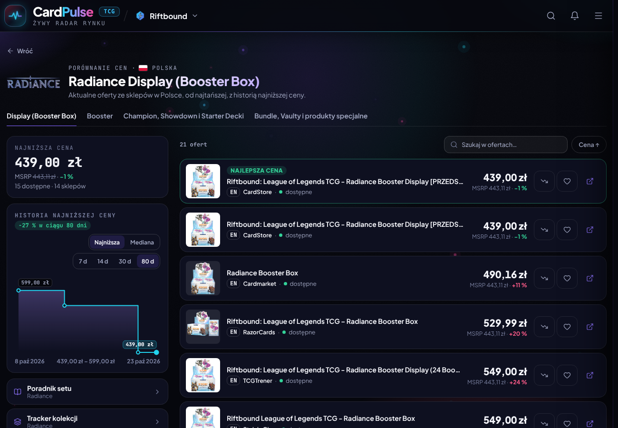Open the hamburger menu in the header

[x=599, y=16]
